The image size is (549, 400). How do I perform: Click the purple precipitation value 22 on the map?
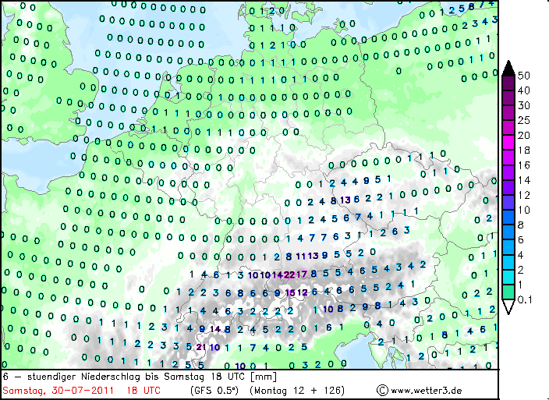pyautogui.click(x=289, y=274)
